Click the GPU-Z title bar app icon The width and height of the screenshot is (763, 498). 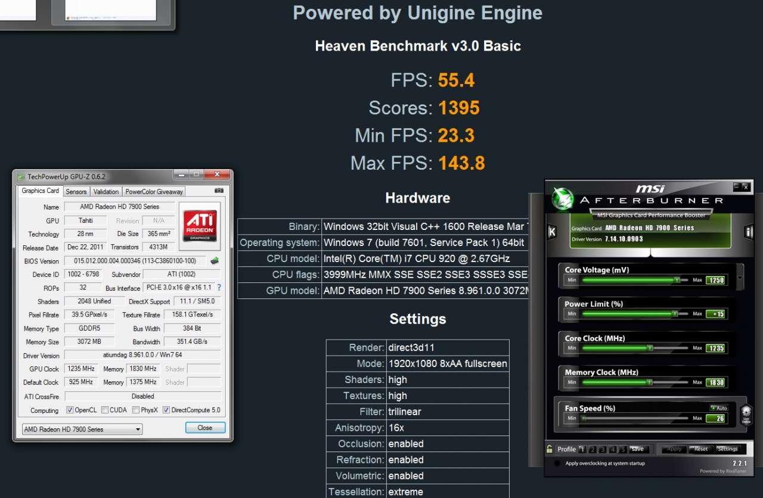pos(21,177)
